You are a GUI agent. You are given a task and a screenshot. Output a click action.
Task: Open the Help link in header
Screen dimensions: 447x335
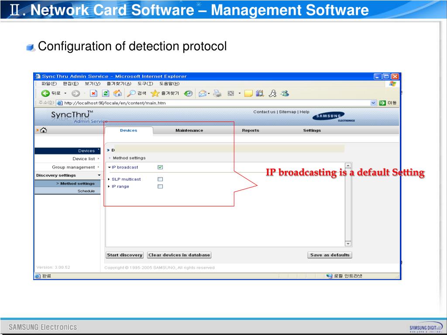tap(304, 112)
